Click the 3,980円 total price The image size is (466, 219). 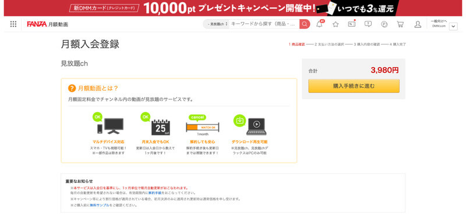tap(384, 70)
